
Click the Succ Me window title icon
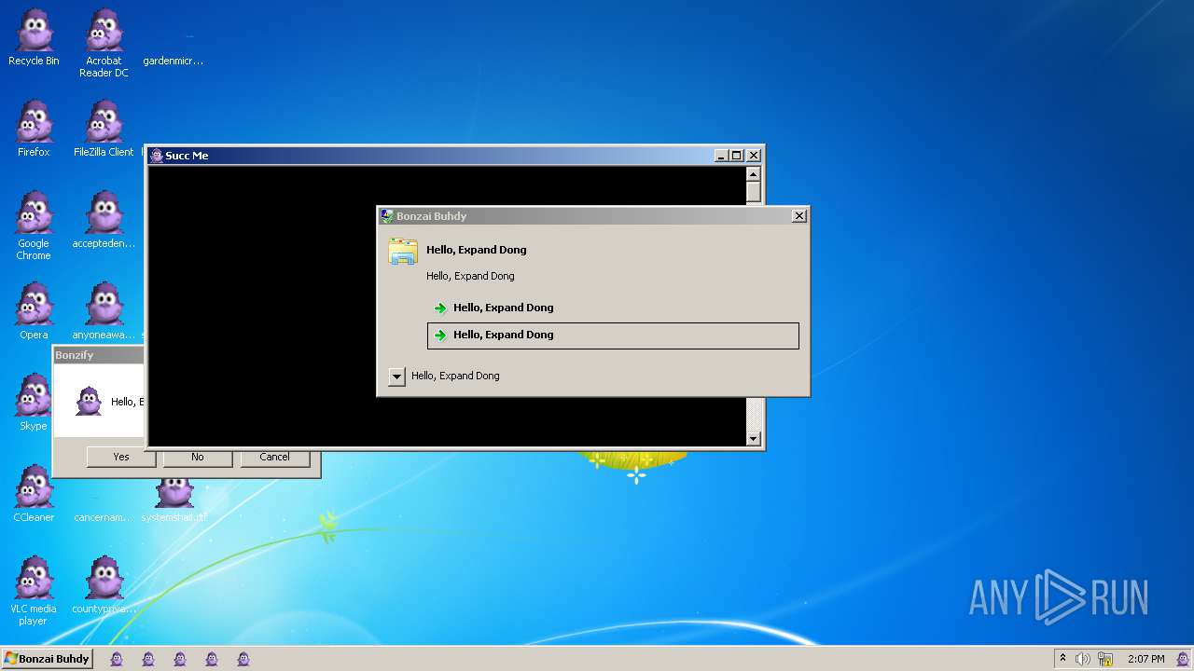(157, 156)
